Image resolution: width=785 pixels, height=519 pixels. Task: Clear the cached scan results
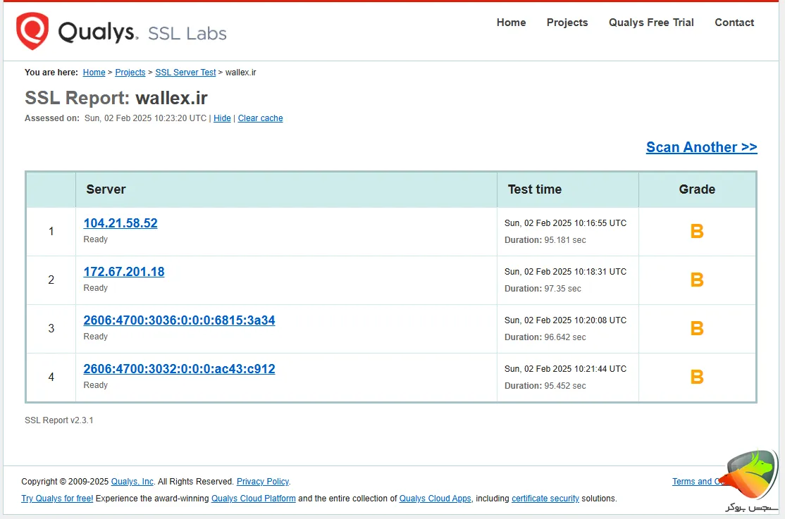pos(260,118)
